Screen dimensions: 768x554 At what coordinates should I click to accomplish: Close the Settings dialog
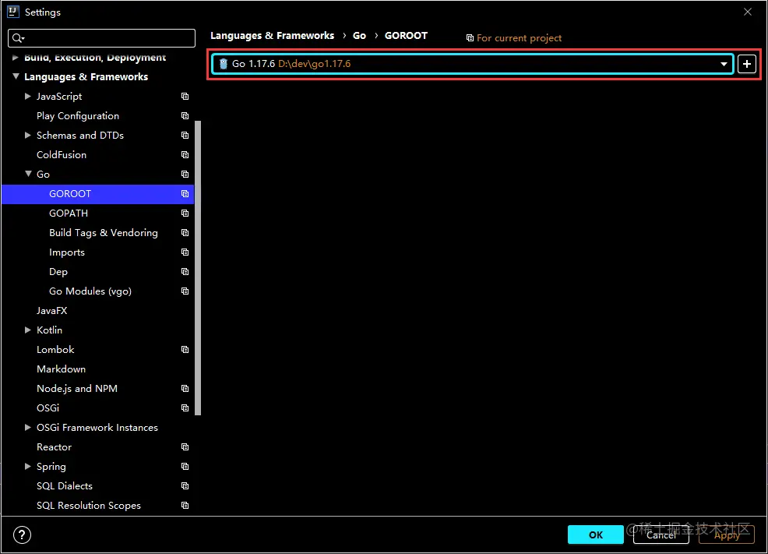tap(748, 12)
